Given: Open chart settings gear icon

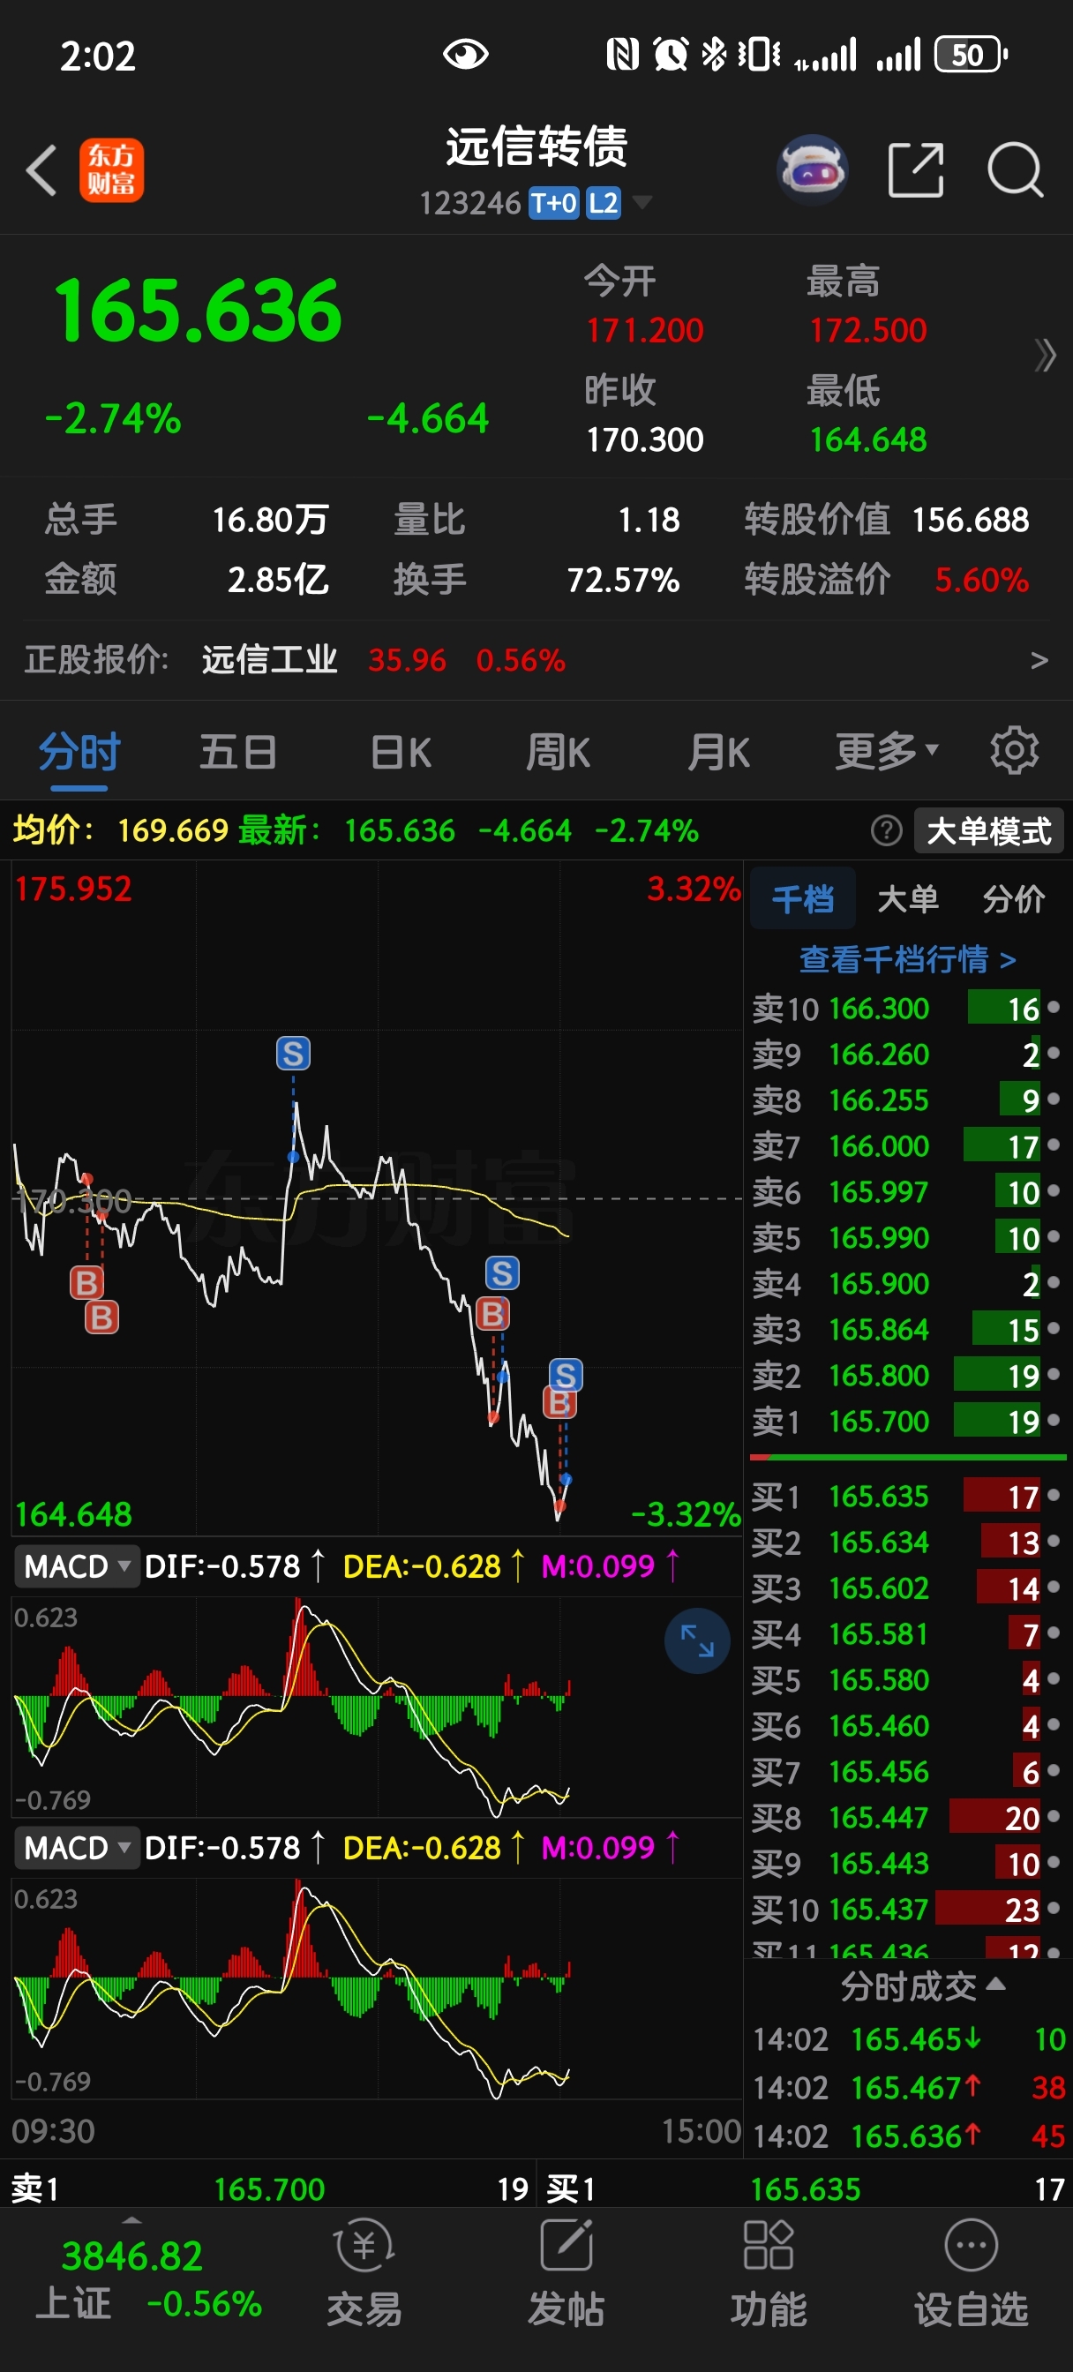Looking at the screenshot, I should point(1014,750).
